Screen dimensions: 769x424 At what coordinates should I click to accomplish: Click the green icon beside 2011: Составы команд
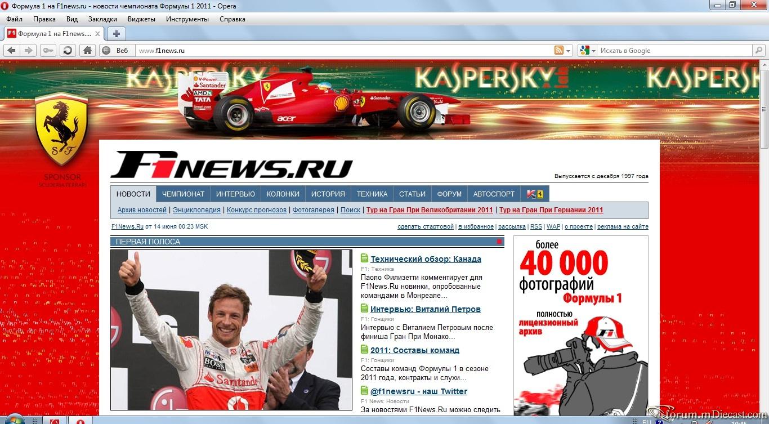[x=364, y=350]
